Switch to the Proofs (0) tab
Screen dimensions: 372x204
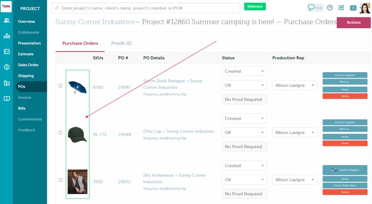coord(122,43)
